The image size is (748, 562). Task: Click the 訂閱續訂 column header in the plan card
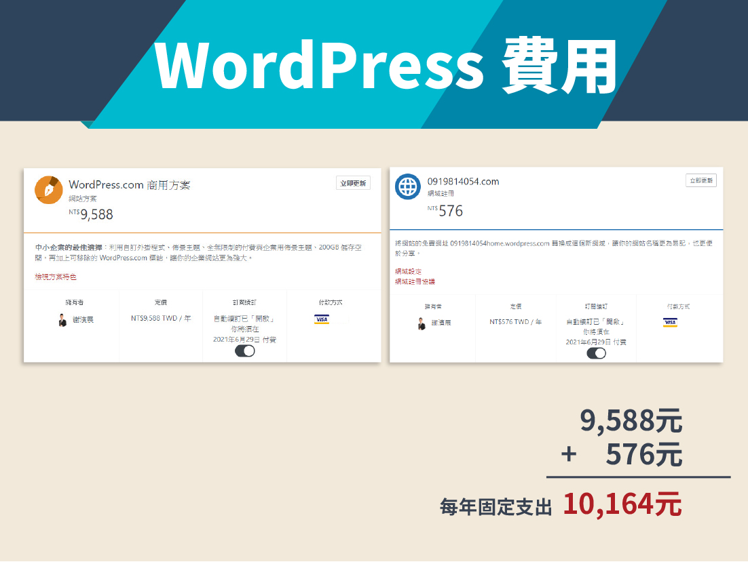245,302
